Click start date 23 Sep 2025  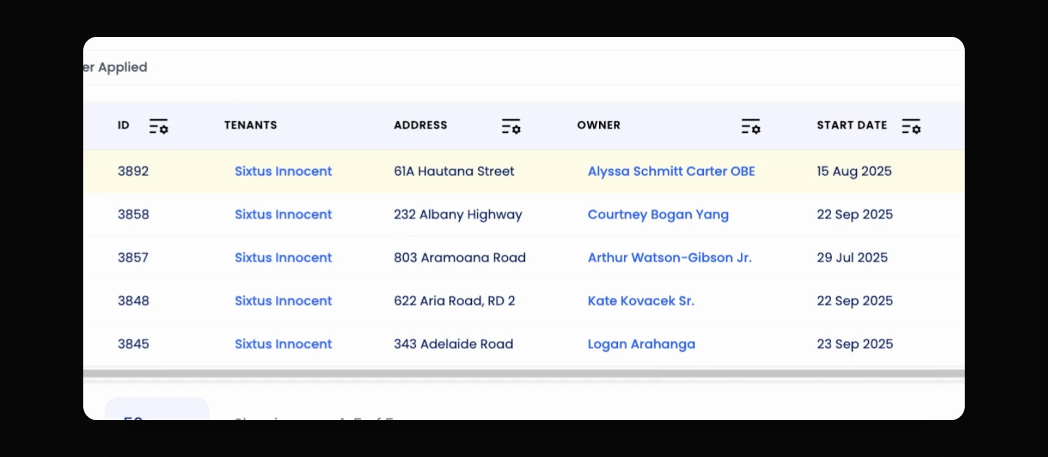(855, 344)
